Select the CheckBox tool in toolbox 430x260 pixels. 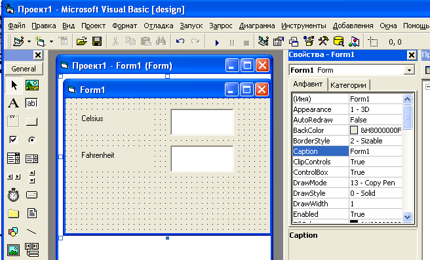tap(14, 139)
